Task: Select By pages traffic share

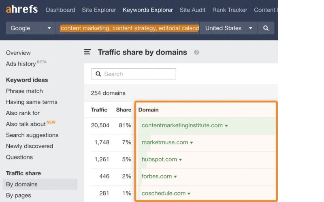Action: (x=18, y=196)
